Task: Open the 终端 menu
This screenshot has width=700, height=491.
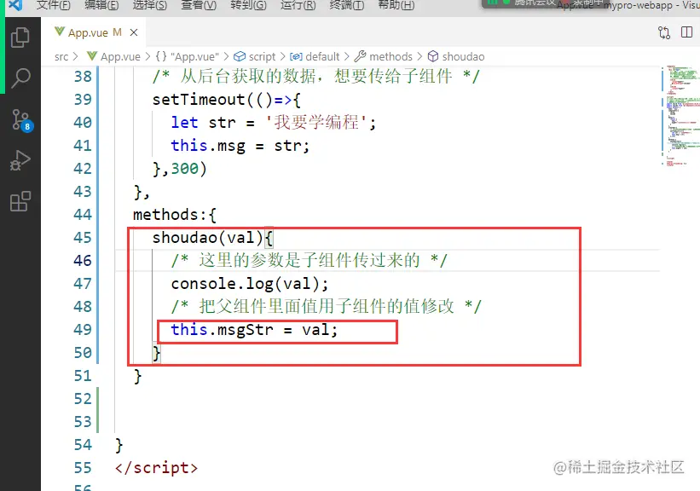Action: [x=346, y=6]
